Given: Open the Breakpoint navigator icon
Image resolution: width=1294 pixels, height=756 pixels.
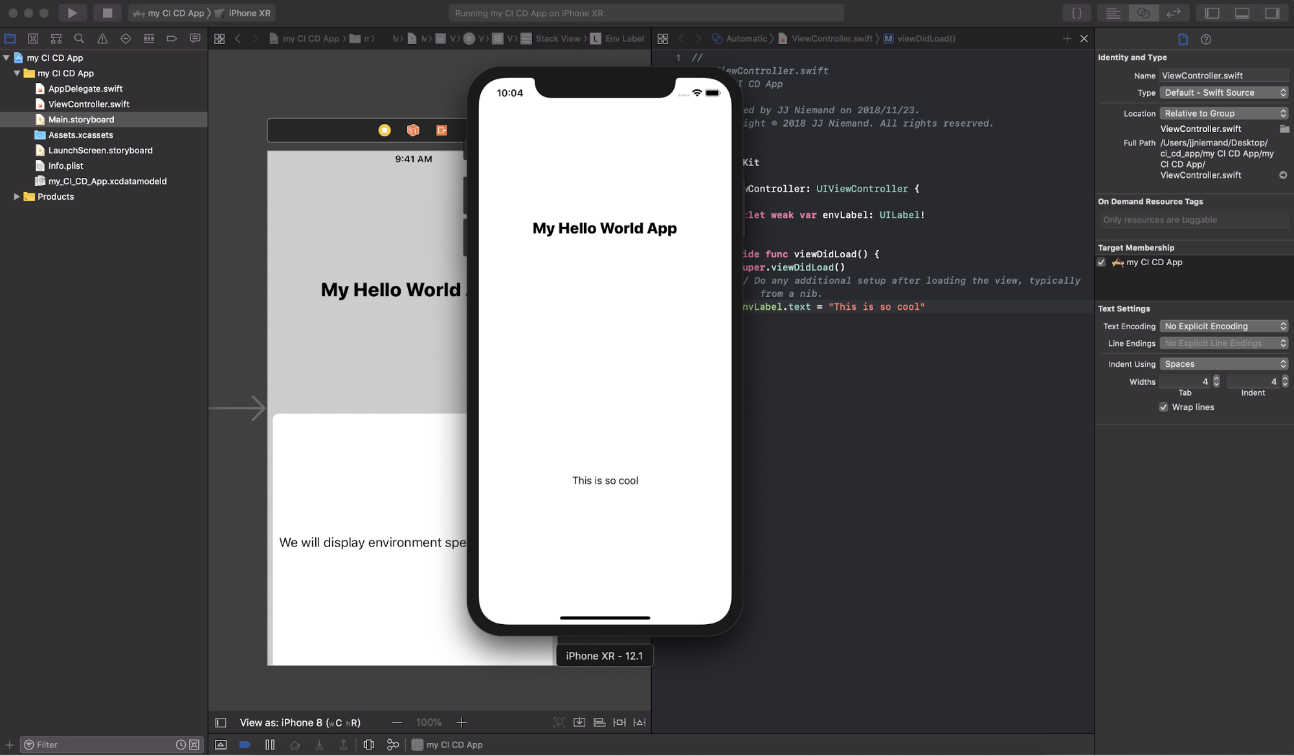Looking at the screenshot, I should 172,39.
